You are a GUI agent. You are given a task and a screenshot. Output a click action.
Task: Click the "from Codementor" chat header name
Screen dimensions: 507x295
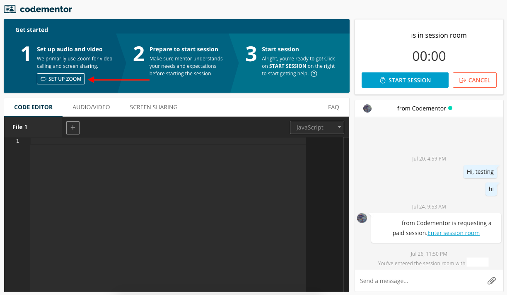coord(421,108)
